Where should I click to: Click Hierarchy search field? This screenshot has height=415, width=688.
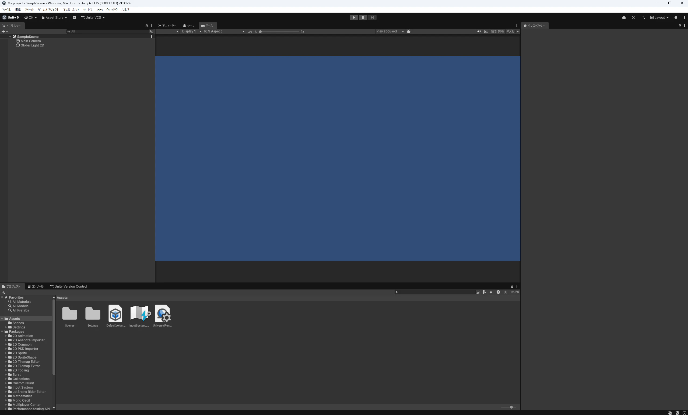pos(107,31)
